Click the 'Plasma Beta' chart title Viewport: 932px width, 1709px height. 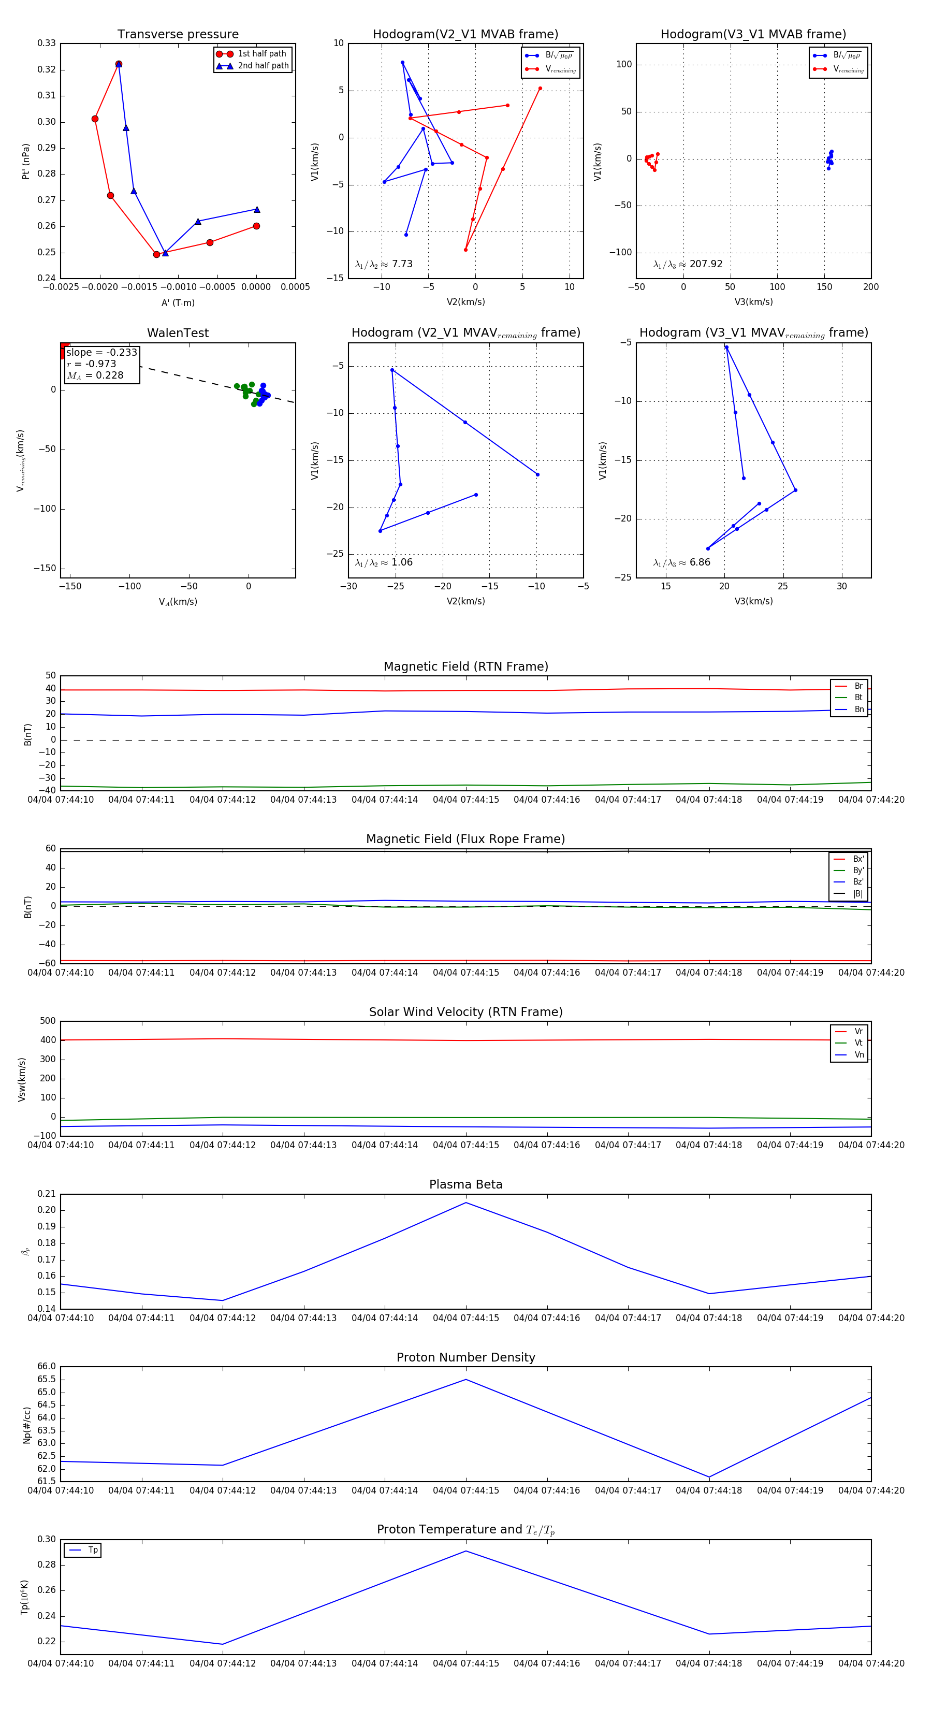pyautogui.click(x=465, y=1184)
